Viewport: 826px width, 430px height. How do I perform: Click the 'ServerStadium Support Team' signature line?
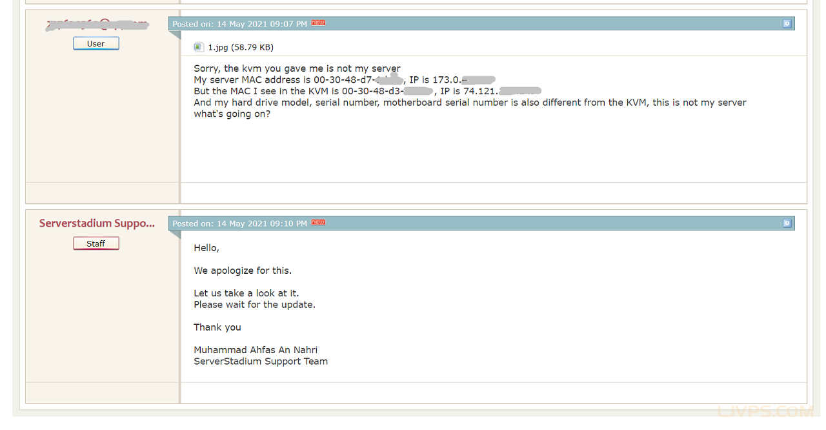click(x=261, y=362)
